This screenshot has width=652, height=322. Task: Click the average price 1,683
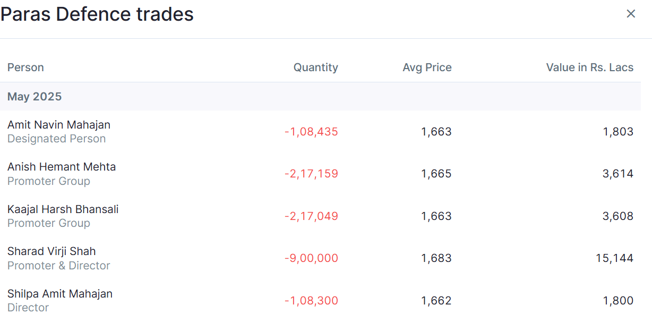click(x=436, y=258)
